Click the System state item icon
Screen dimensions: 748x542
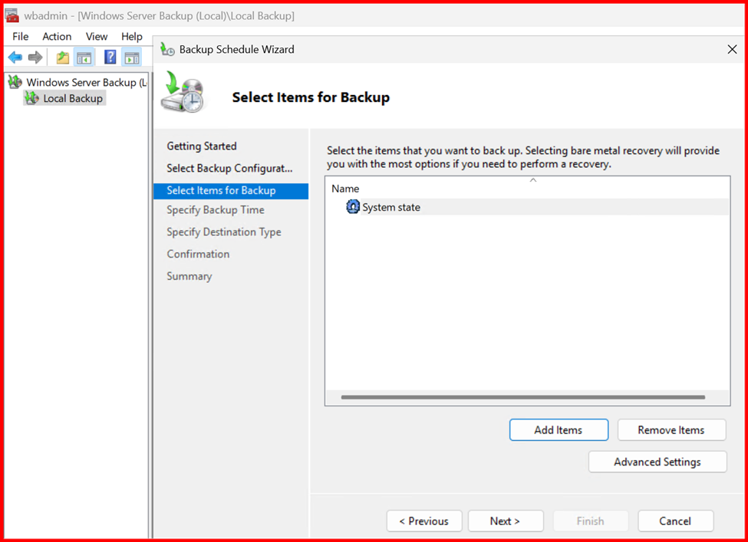[x=353, y=207]
